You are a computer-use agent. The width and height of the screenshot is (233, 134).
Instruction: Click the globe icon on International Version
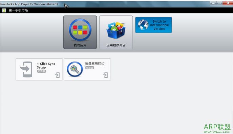point(143,25)
